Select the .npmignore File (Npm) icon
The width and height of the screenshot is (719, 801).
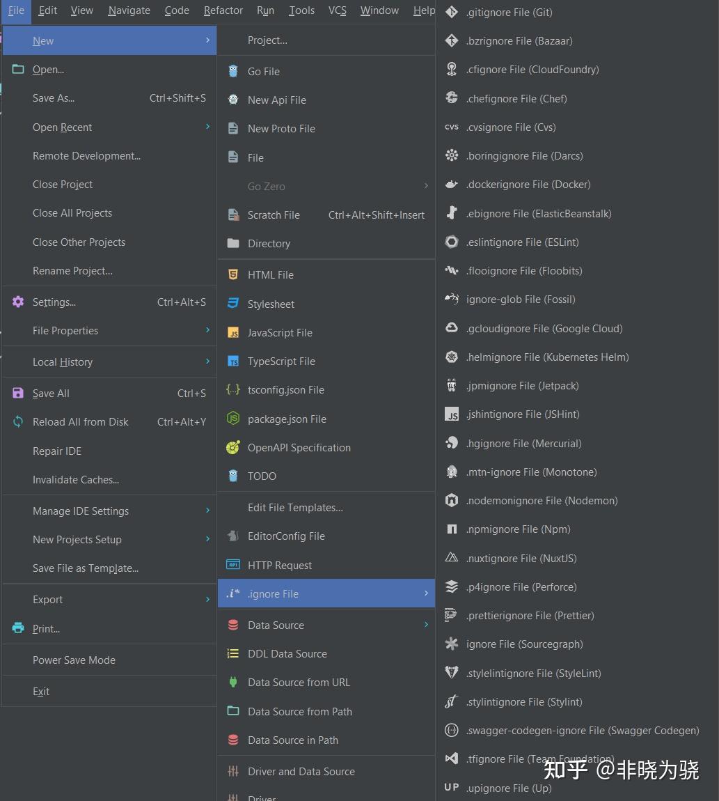(x=452, y=529)
